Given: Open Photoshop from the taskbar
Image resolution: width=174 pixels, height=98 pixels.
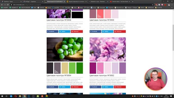Looking at the screenshot, I should coord(29,96).
